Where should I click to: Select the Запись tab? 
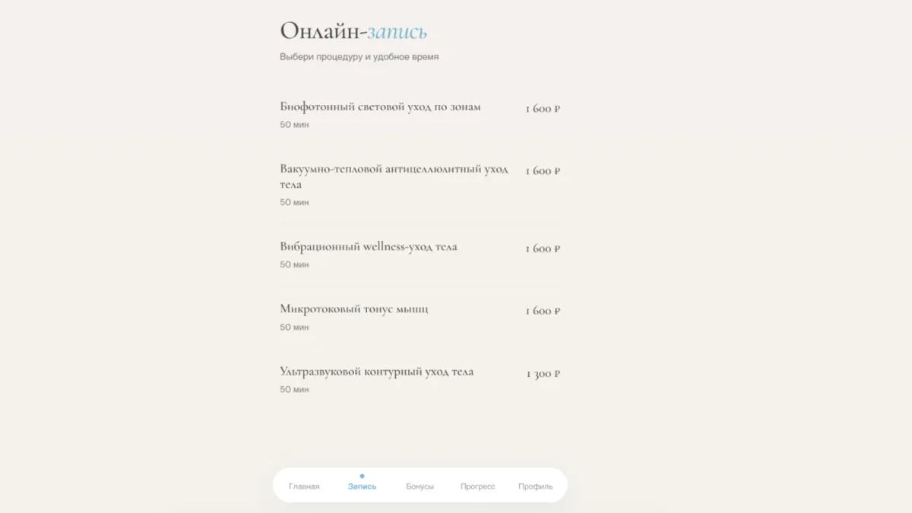(x=362, y=486)
